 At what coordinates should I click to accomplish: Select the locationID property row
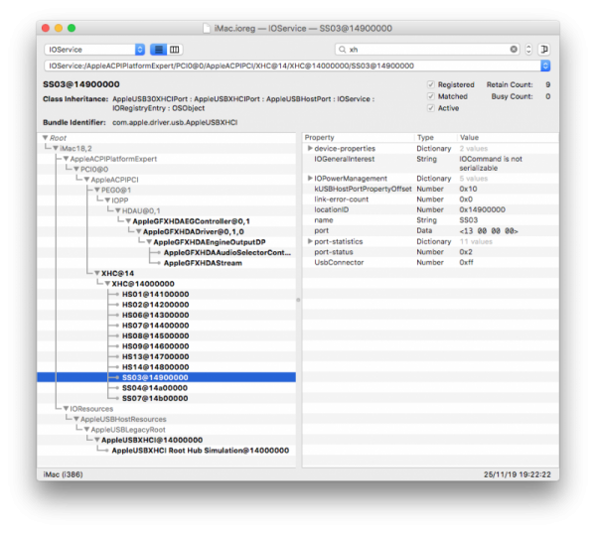[x=431, y=209]
